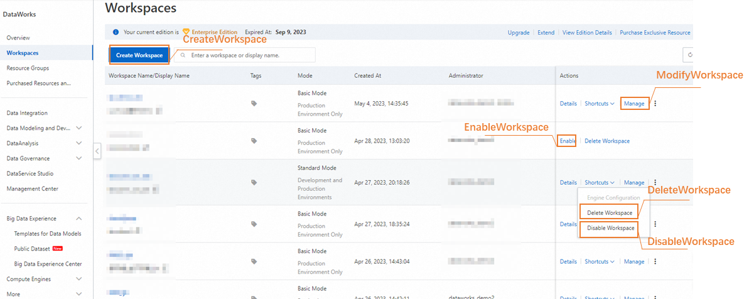Click May 4, 2023, 14:35:45 timestamp
The width and height of the screenshot is (754, 299).
382,104
